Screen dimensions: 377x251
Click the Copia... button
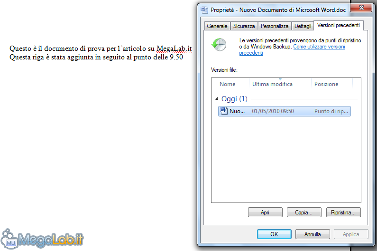point(304,212)
